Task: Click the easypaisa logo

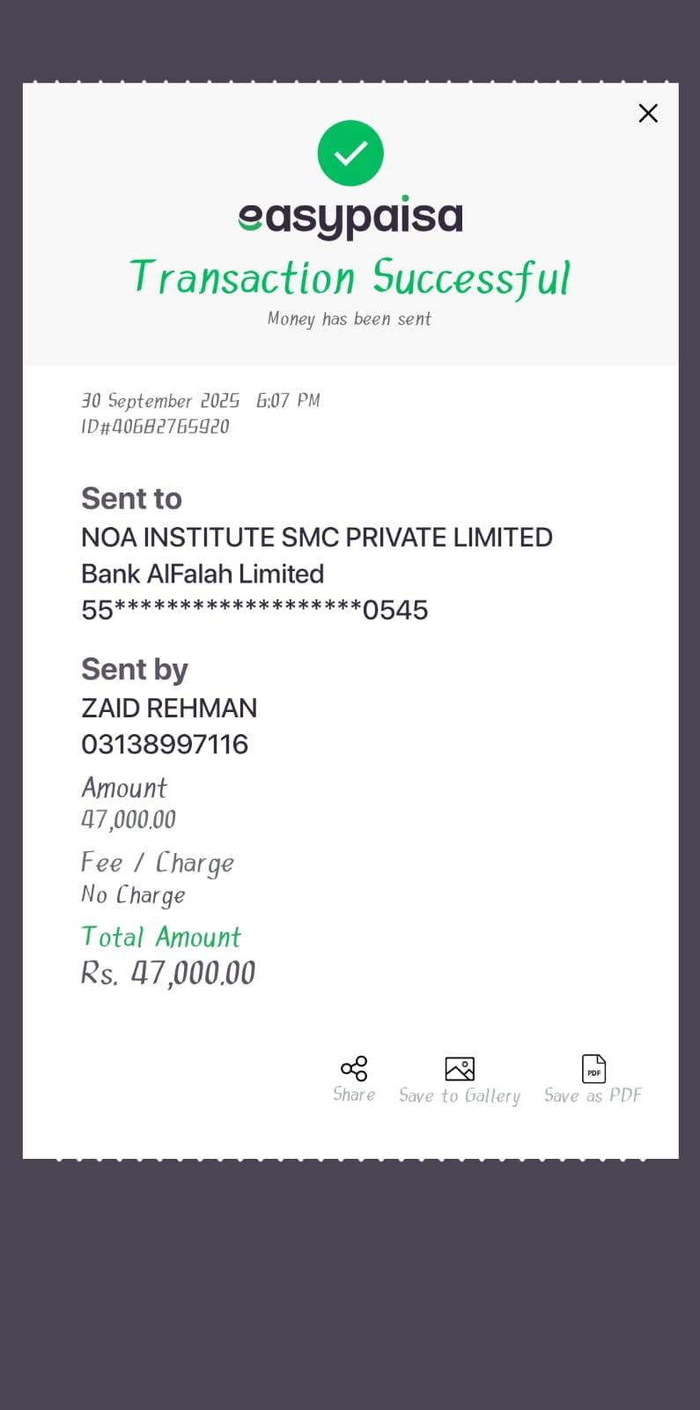Action: [350, 217]
